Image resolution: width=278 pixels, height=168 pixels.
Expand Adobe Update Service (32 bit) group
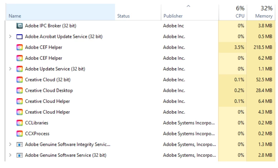point(10,69)
